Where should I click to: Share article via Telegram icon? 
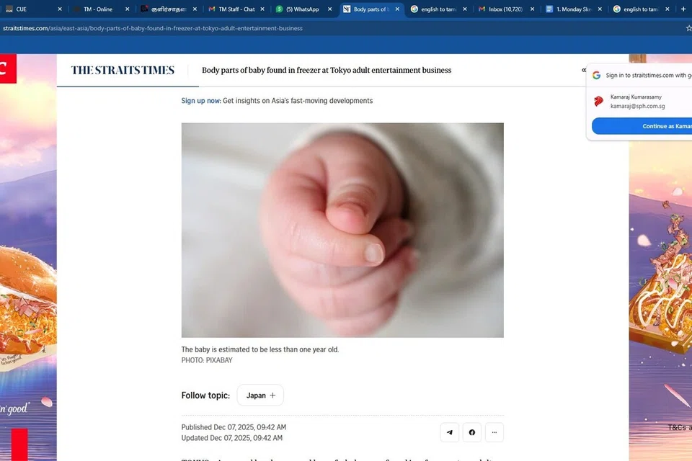pyautogui.click(x=449, y=432)
